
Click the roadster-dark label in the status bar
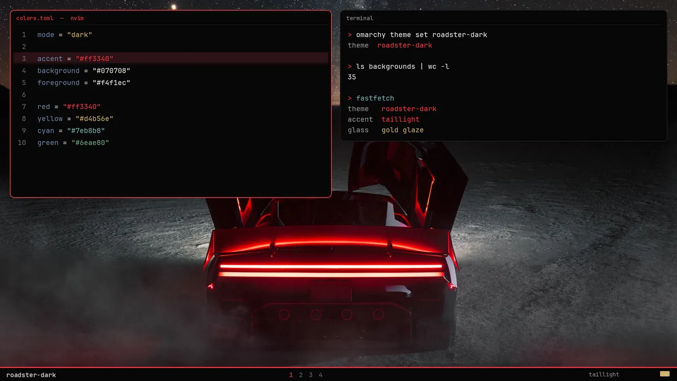click(31, 375)
